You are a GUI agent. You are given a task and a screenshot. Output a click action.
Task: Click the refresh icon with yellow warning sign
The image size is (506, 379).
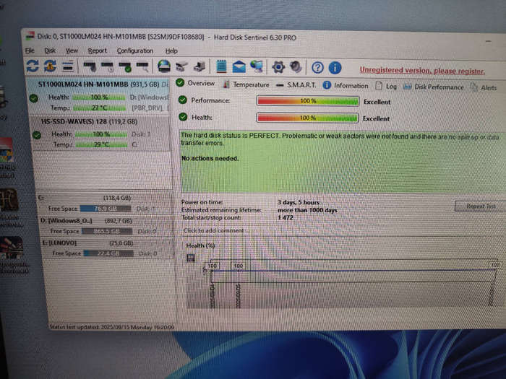tap(50, 66)
